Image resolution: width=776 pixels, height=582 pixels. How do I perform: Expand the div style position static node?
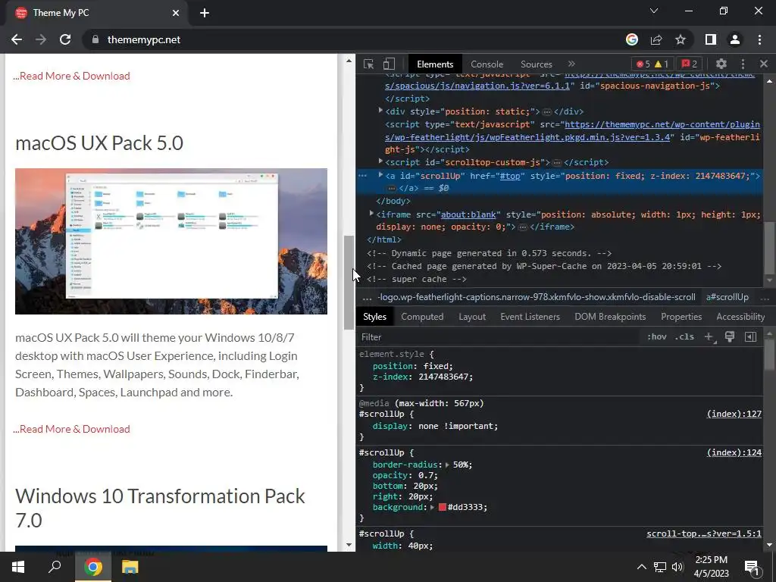click(x=380, y=111)
